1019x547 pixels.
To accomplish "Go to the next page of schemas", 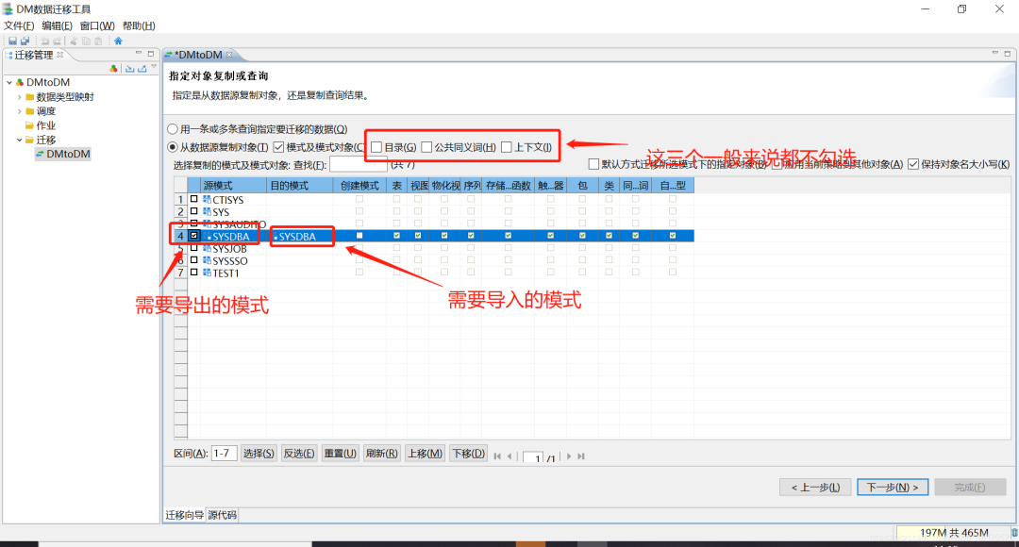I will [x=569, y=456].
